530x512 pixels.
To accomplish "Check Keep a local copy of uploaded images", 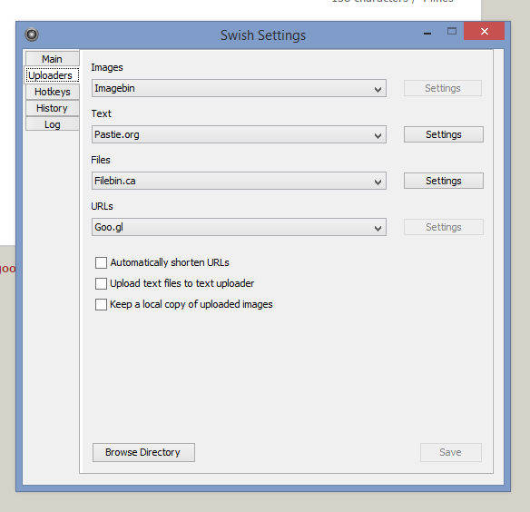I will click(x=101, y=304).
